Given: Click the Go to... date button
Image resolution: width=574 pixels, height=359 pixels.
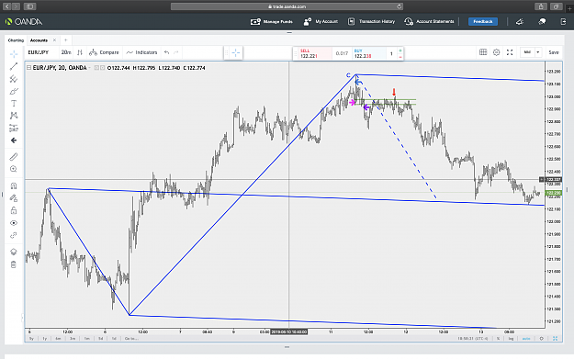Looking at the screenshot, I should [131, 339].
